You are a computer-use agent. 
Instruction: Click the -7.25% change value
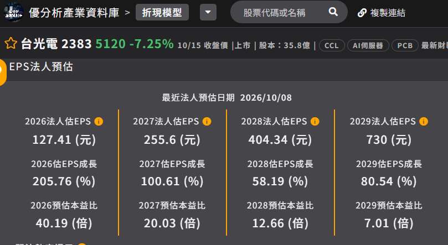pyautogui.click(x=151, y=44)
